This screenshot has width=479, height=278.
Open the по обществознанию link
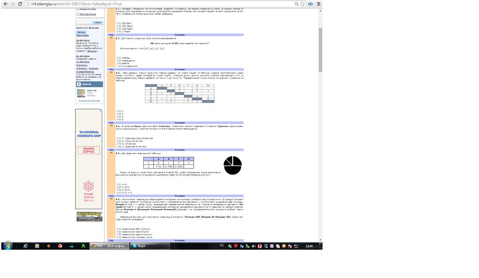click(85, 71)
